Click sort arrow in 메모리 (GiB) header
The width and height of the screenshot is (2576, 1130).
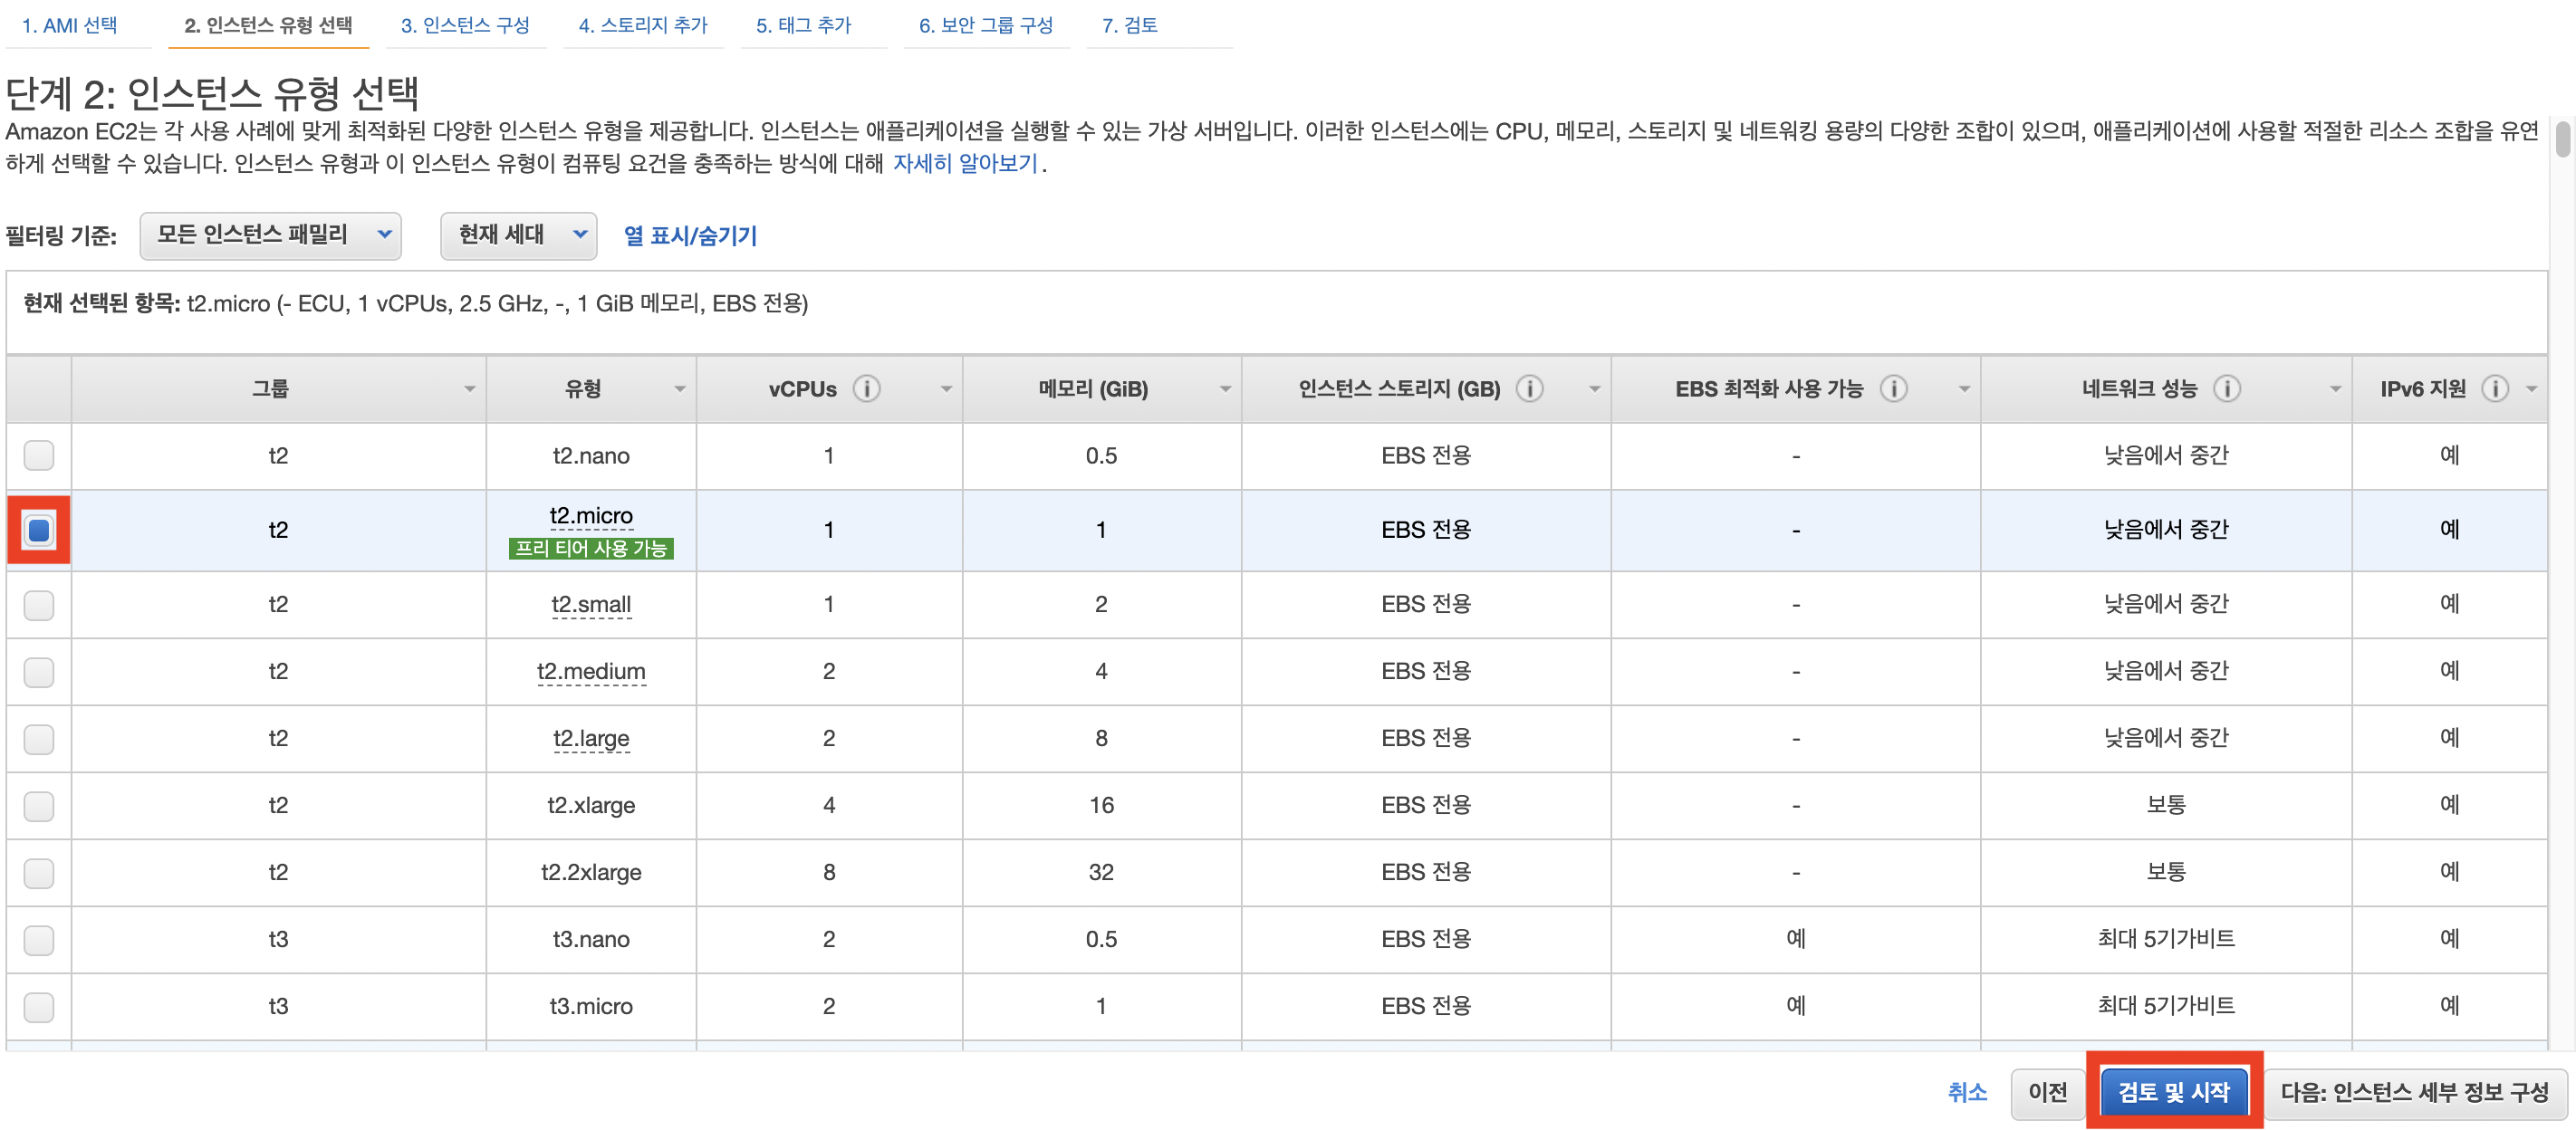[x=1225, y=389]
